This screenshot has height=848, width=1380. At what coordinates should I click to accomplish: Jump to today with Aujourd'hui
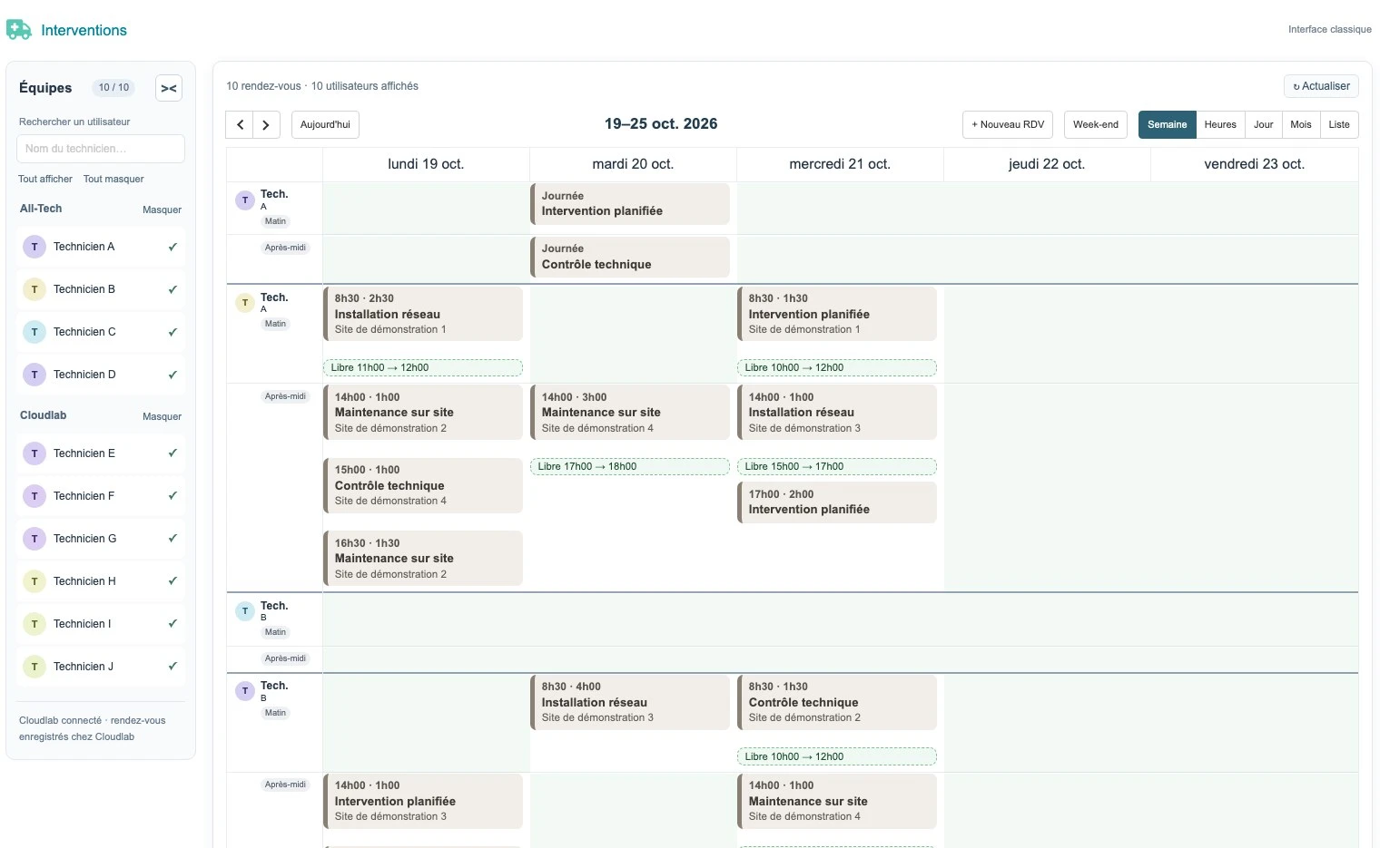coord(325,124)
